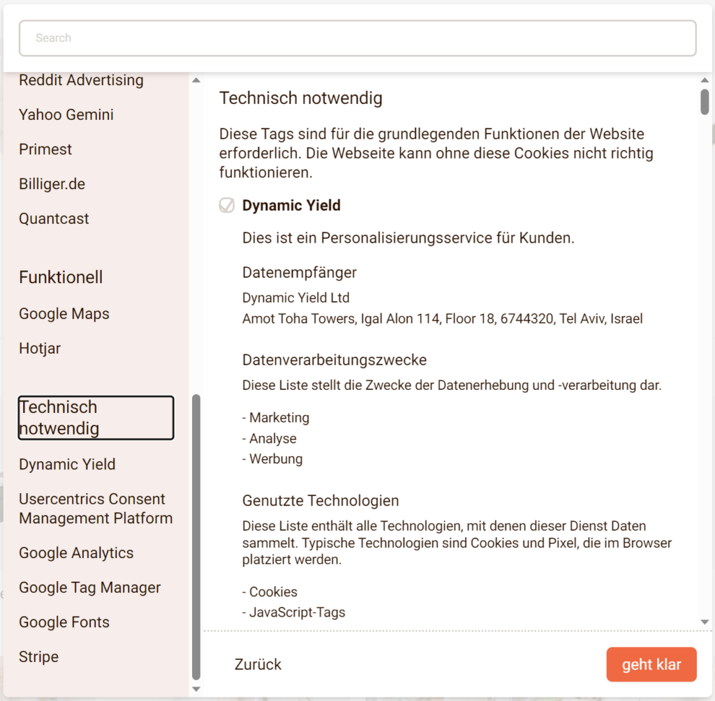Select Google Fonts in the sidebar
Screen dimensions: 715x701
(64, 622)
